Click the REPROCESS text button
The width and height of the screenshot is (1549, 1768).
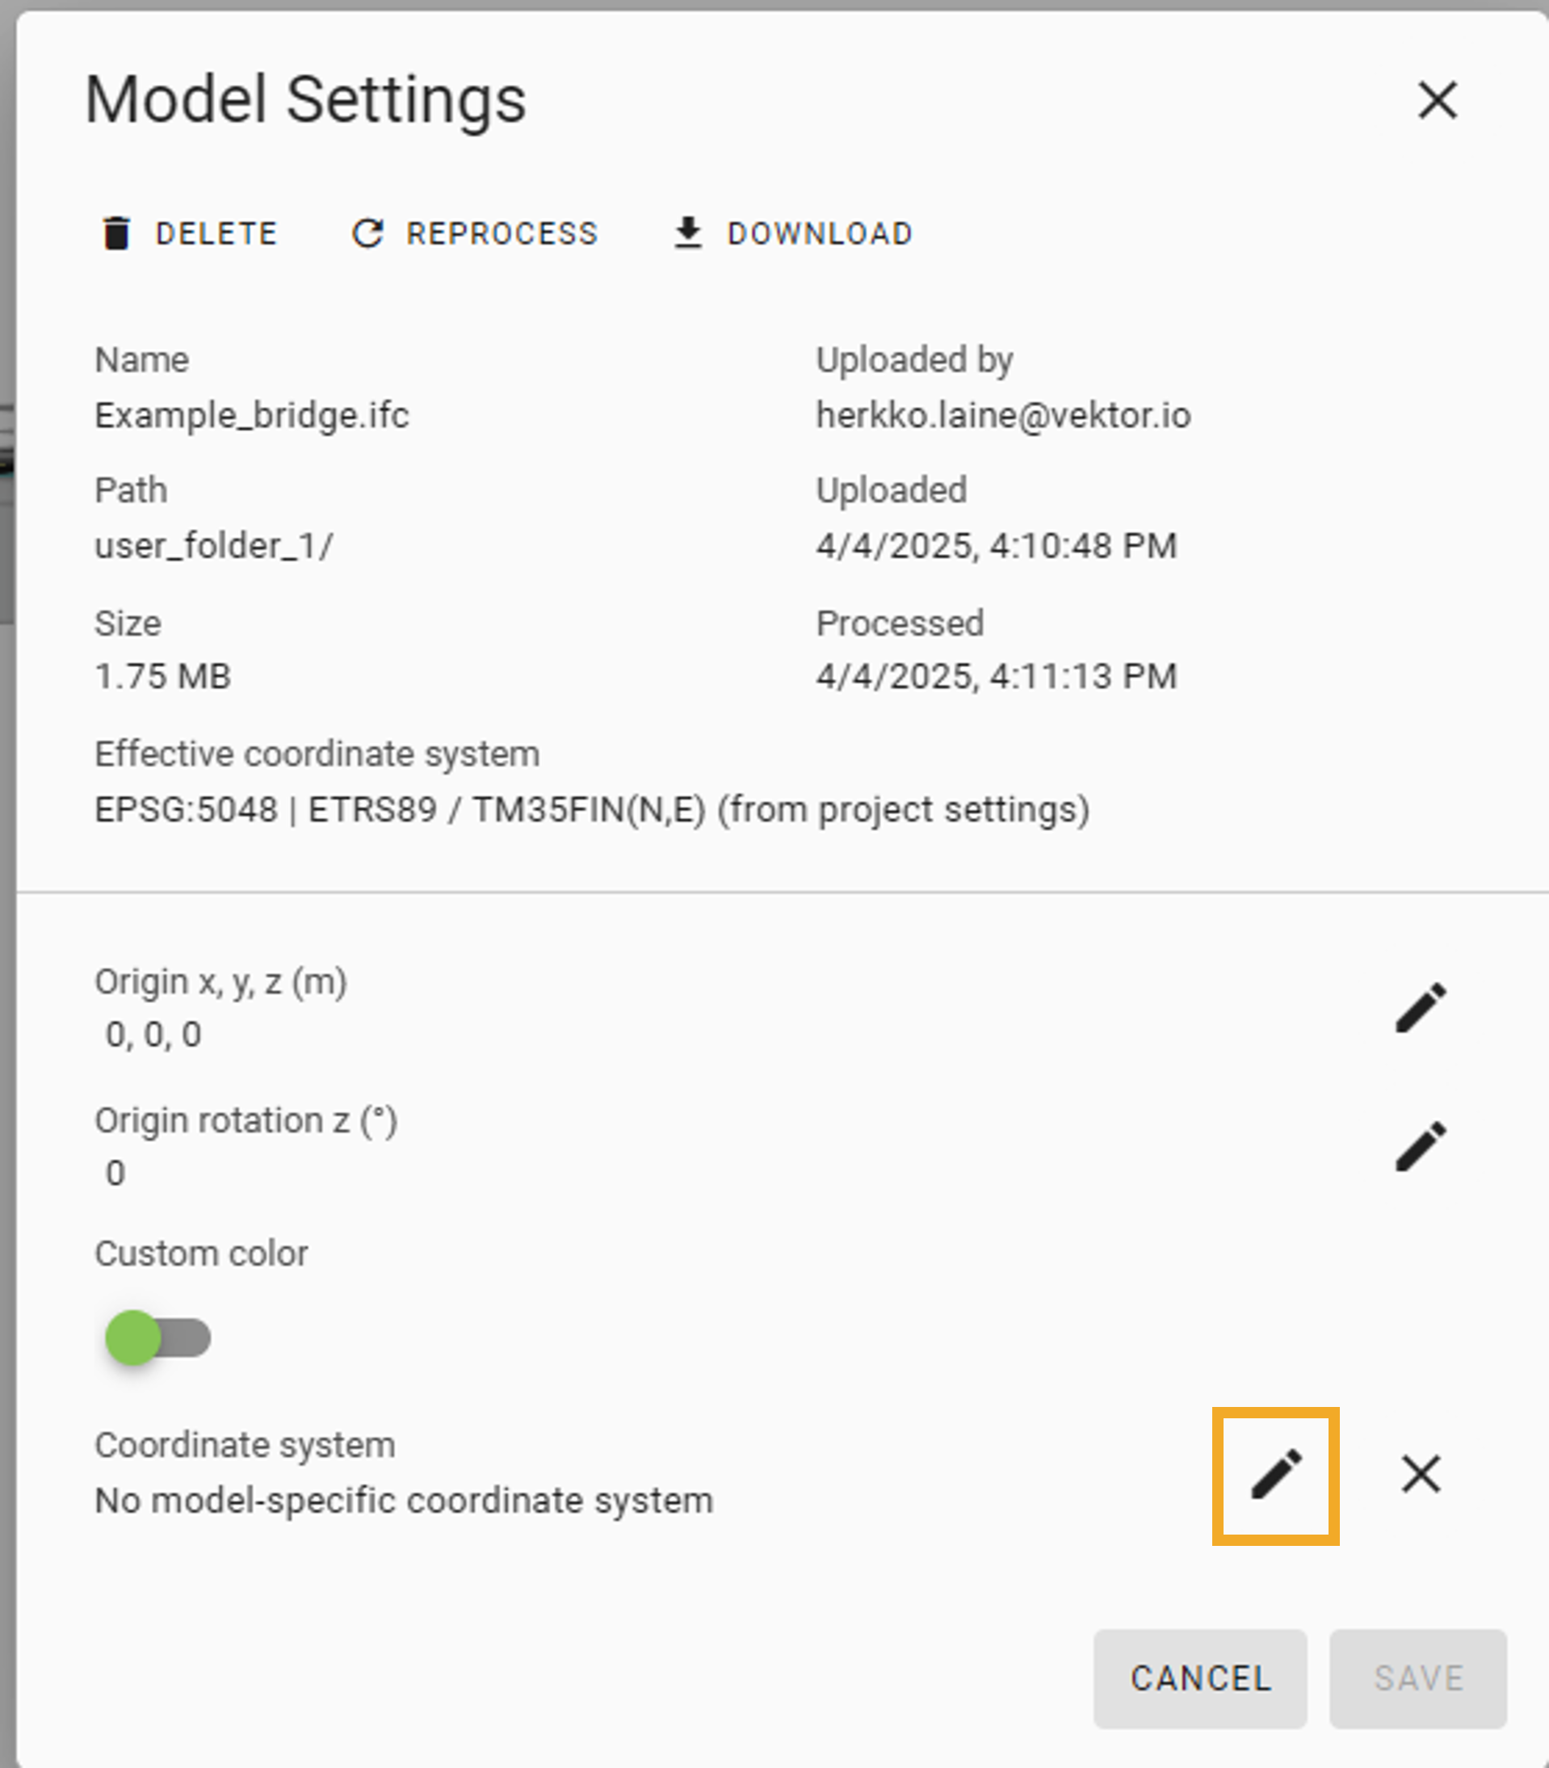pyautogui.click(x=502, y=233)
